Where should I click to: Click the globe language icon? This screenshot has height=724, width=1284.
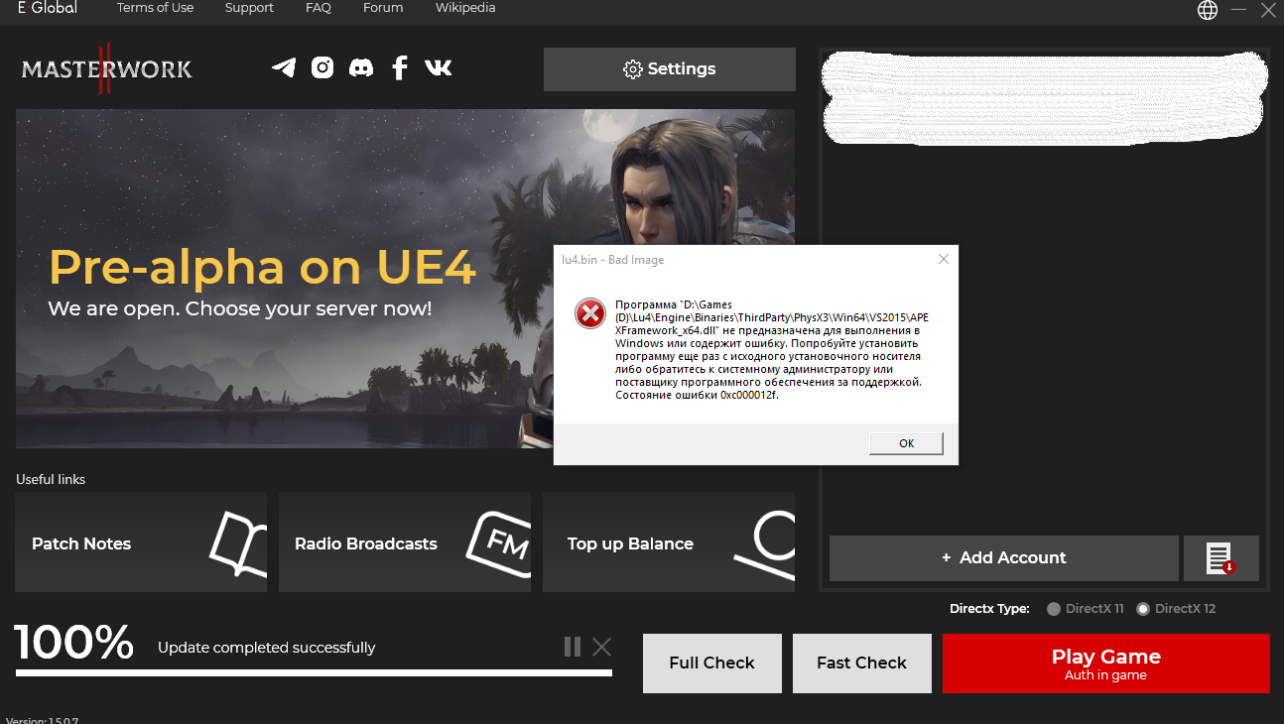1208,10
